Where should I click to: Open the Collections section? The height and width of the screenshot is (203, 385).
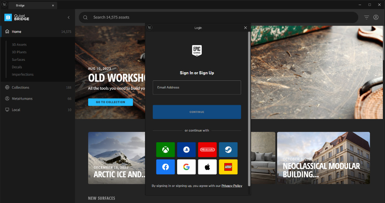point(38,87)
